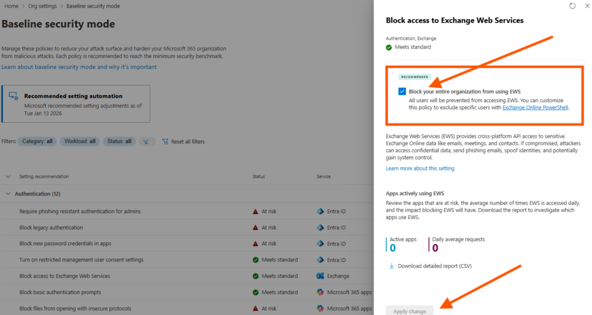Click the Meets standard icon for basic authentication prompts
592x315 pixels.
[255, 292]
